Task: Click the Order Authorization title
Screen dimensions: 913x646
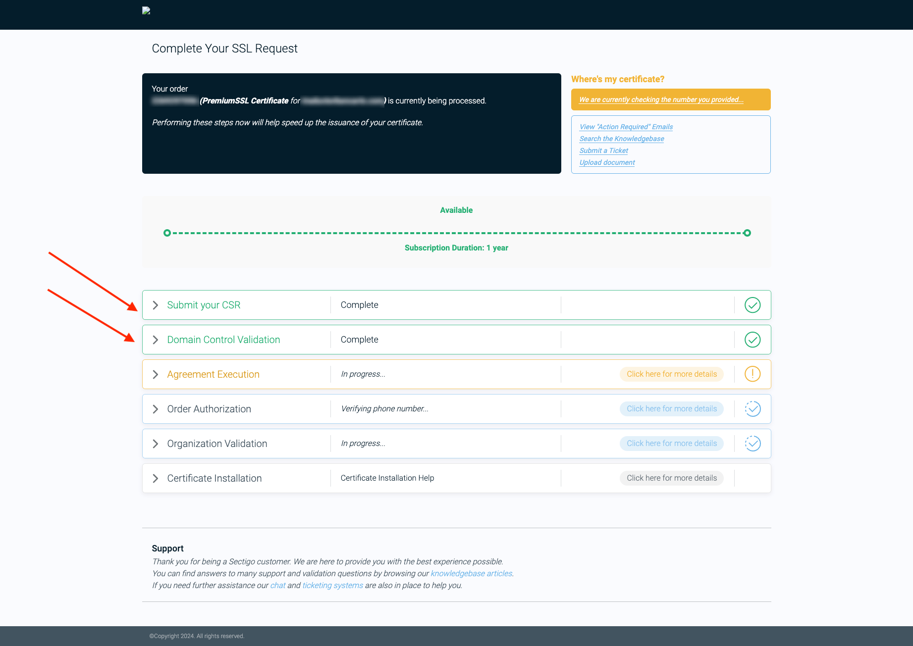Action: 209,409
